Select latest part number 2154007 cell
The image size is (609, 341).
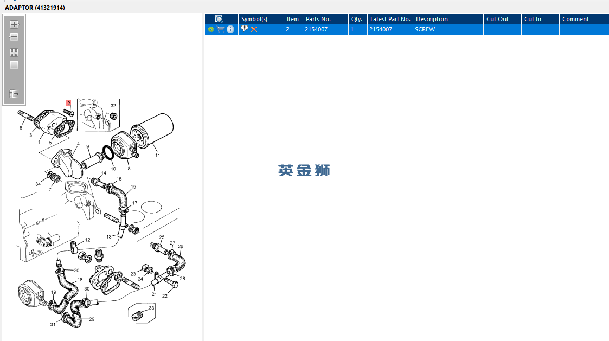(390, 29)
